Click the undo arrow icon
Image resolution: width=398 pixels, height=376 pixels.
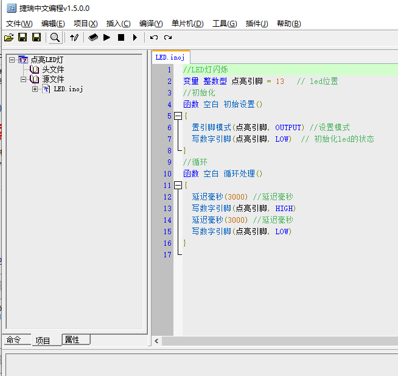coord(154,38)
